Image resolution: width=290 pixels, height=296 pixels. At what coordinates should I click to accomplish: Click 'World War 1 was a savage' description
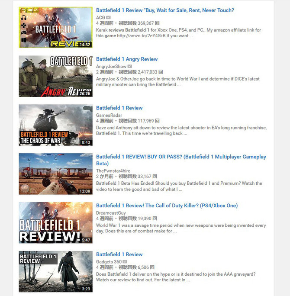click(181, 228)
